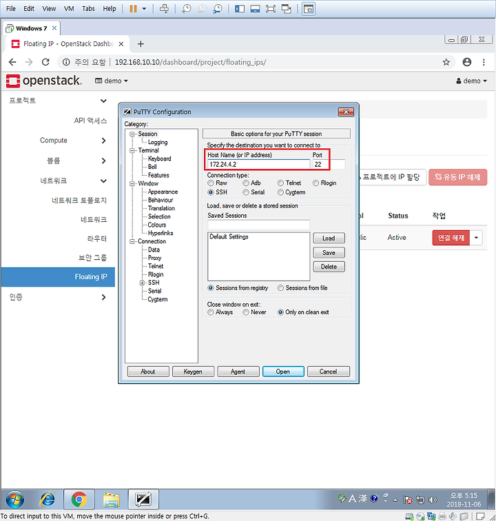
Task: Select Floating IP sidebar item
Action: coord(58,277)
